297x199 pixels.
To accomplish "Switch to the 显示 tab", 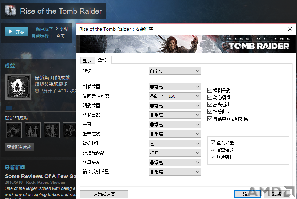I will coord(87,61).
